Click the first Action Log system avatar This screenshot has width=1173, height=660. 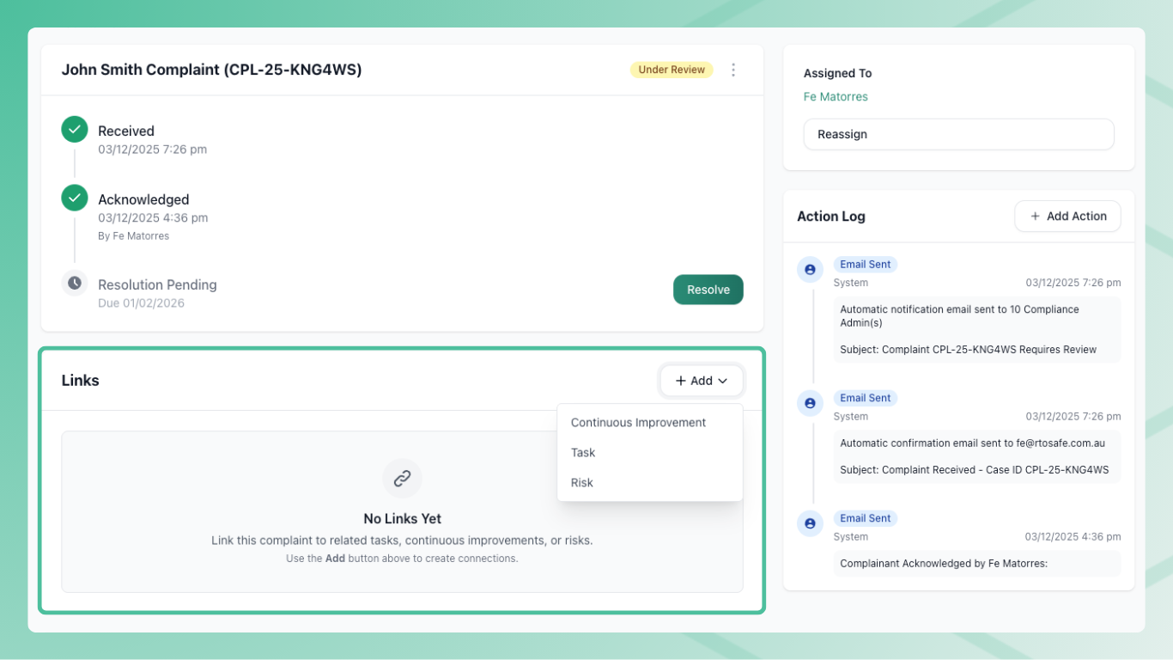(x=810, y=270)
